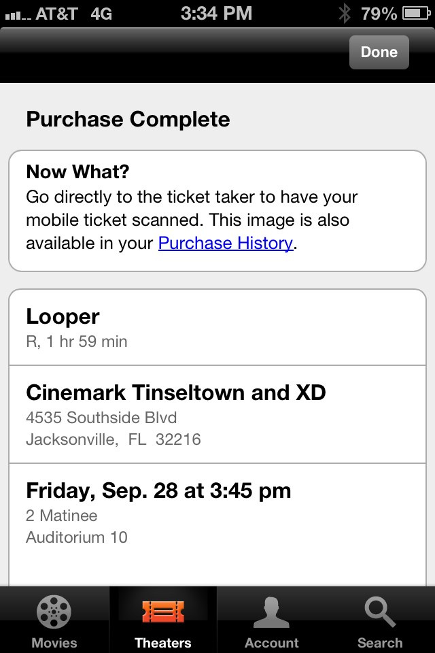Image resolution: width=435 pixels, height=653 pixels.
Task: Tap the cellular signal bars
Action: coord(16,14)
